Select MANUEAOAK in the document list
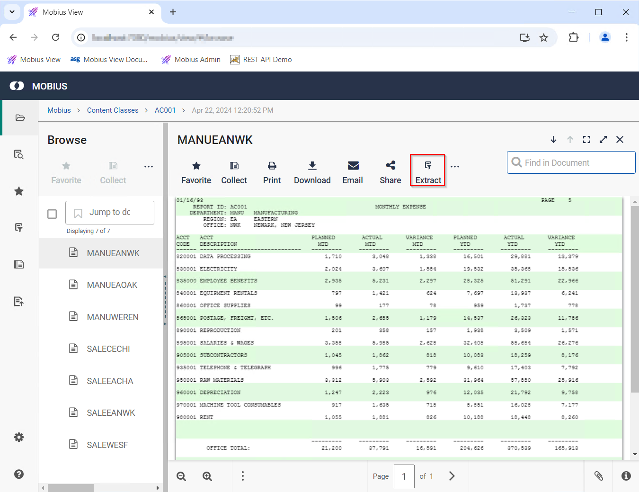 (x=112, y=285)
